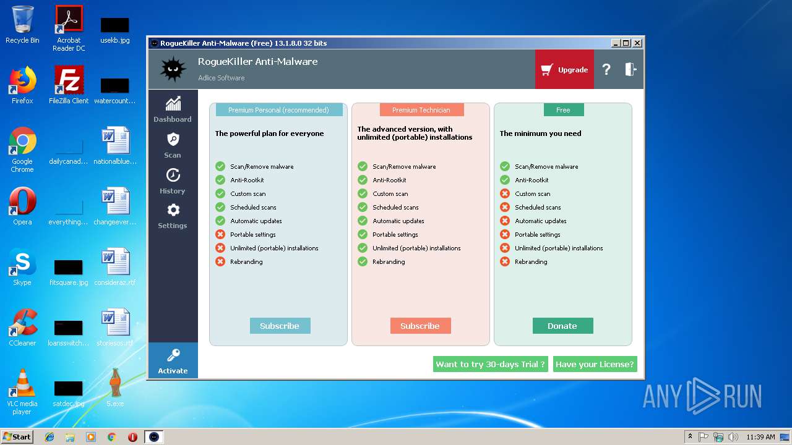Open Recycle Bin desktop icon
Viewport: 792px width, 445px height.
point(22,25)
